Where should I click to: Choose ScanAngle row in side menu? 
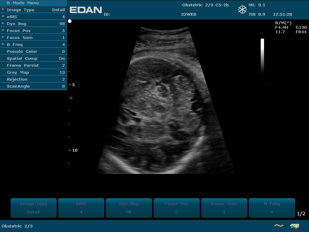[33, 86]
